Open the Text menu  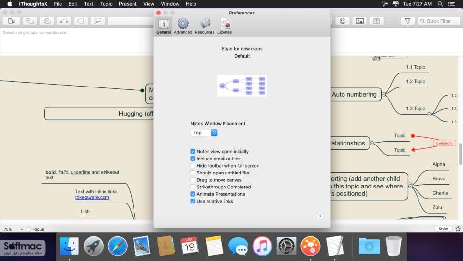[88, 4]
